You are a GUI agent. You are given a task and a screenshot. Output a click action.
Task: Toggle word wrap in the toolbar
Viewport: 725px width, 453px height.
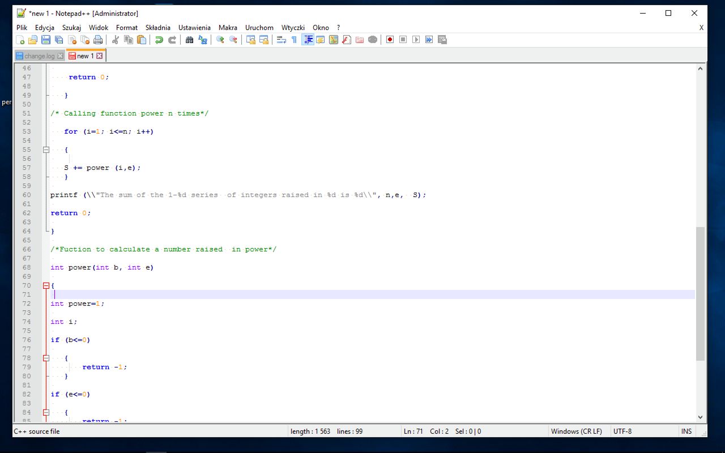pos(281,40)
